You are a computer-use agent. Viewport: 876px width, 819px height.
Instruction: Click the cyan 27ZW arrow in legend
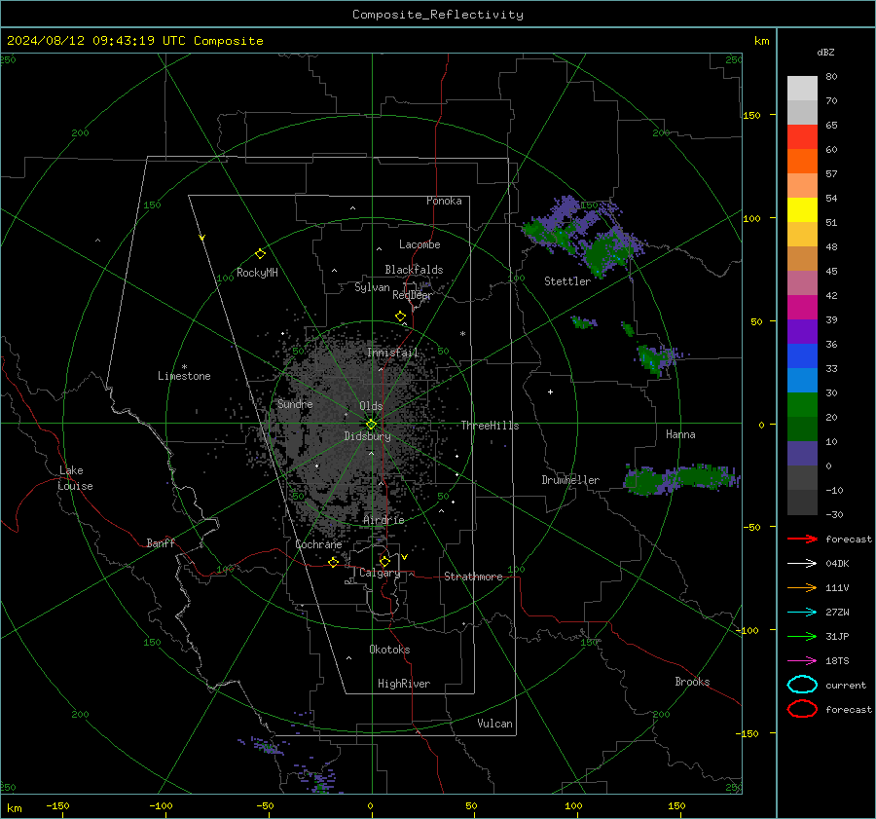[802, 613]
